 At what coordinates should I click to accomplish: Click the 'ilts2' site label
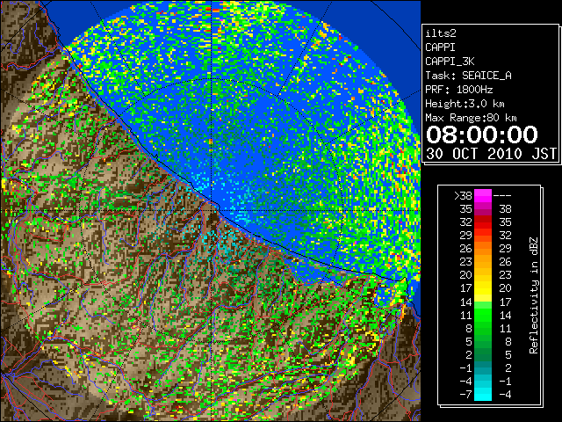pos(441,33)
